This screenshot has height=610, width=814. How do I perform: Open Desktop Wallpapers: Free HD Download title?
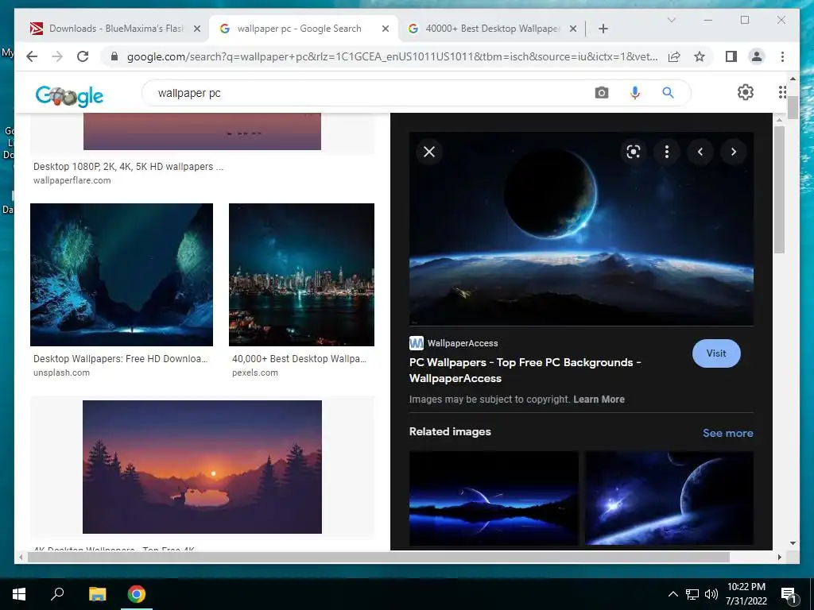121,358
